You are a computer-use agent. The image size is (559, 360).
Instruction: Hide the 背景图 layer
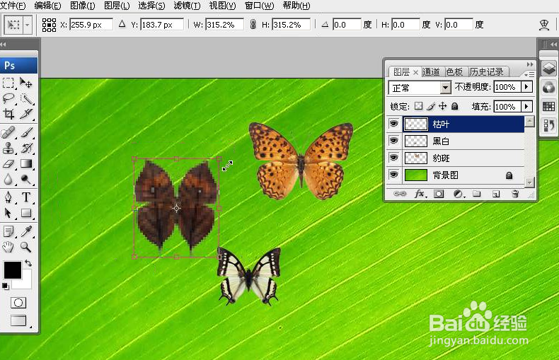coord(393,175)
